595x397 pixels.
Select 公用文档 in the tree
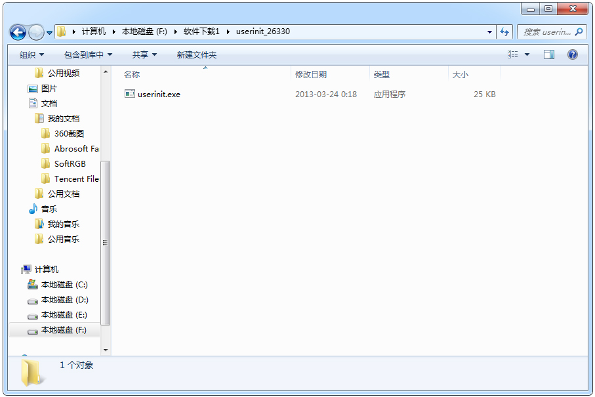click(x=64, y=194)
